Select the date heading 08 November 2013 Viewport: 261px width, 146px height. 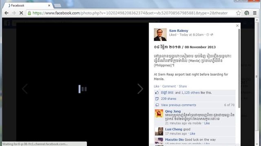click(x=200, y=47)
